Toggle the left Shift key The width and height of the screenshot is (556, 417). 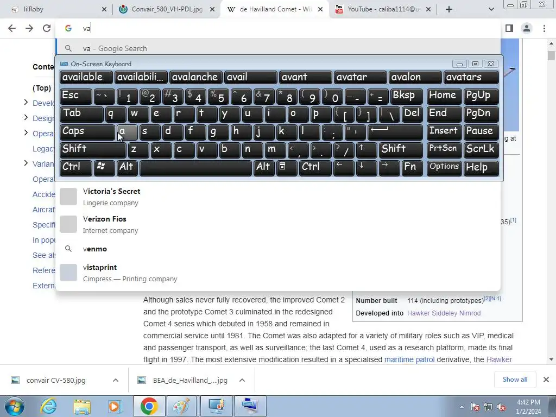tap(93, 150)
